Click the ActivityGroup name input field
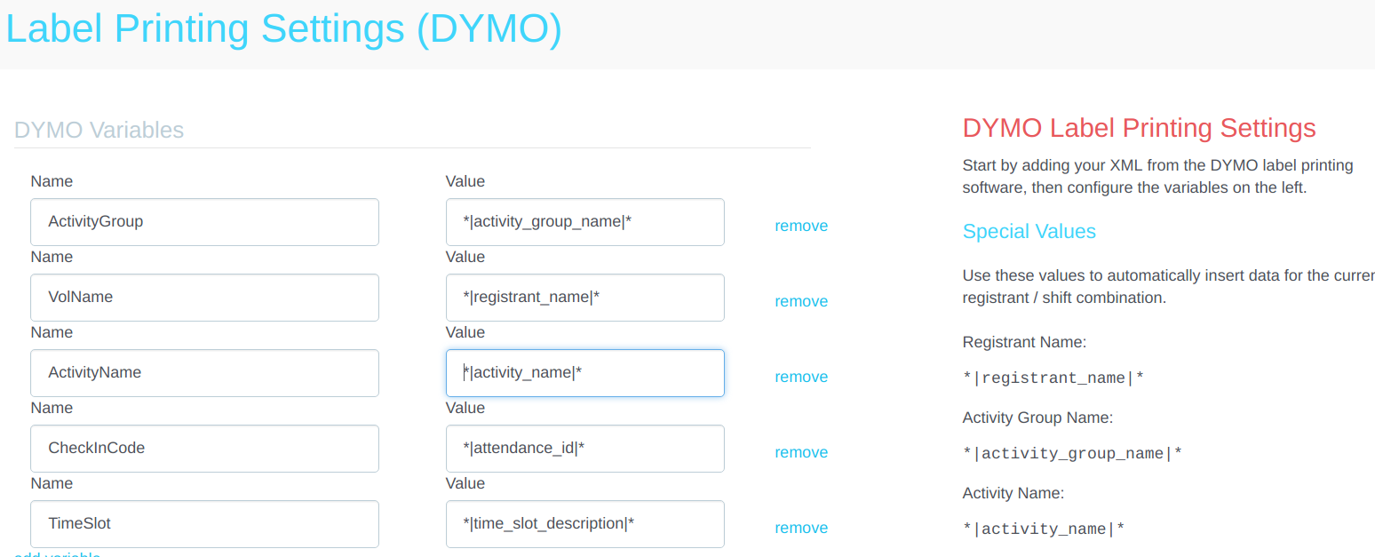 204,222
